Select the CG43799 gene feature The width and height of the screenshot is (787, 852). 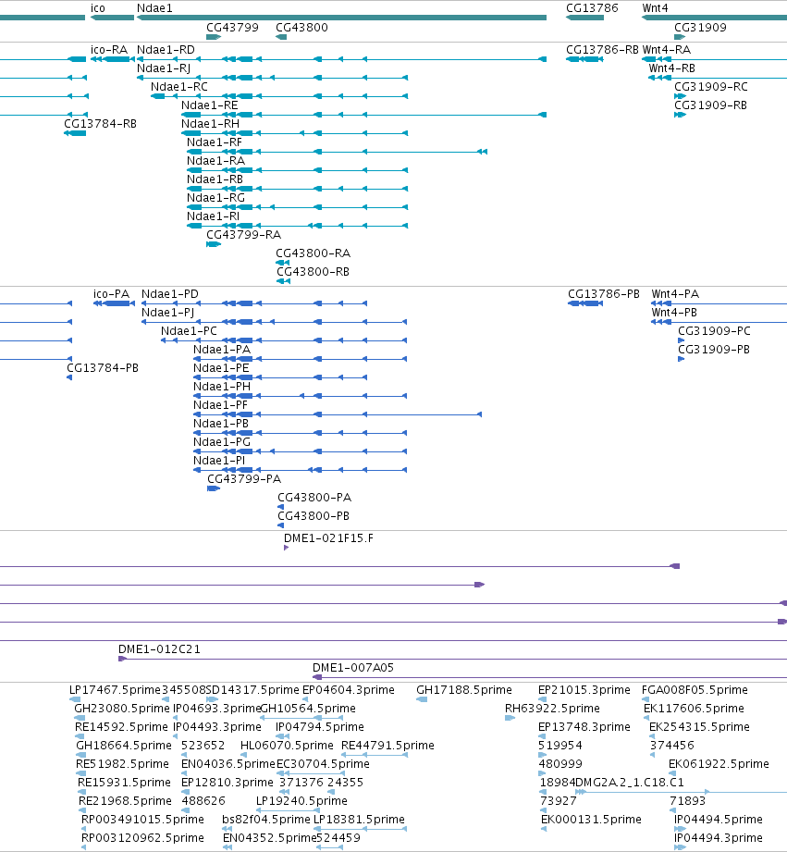(x=214, y=37)
